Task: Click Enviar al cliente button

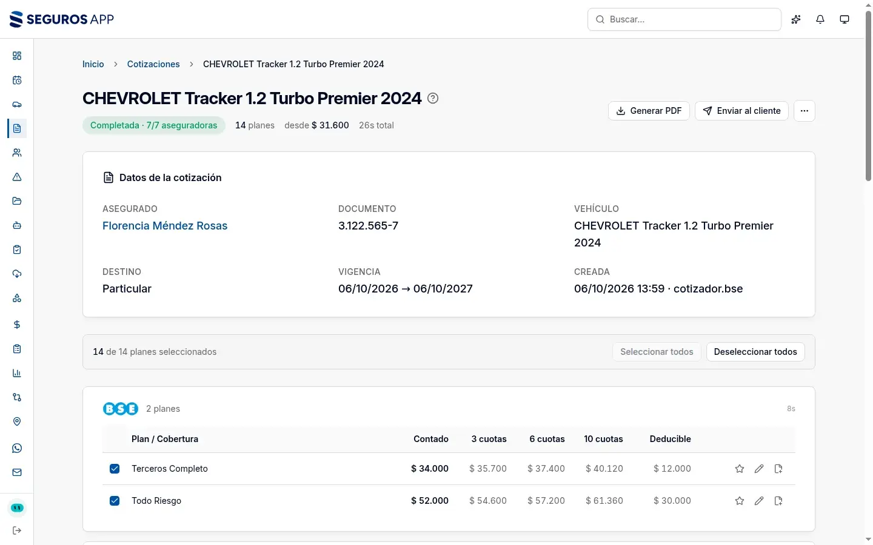Action: tap(741, 111)
